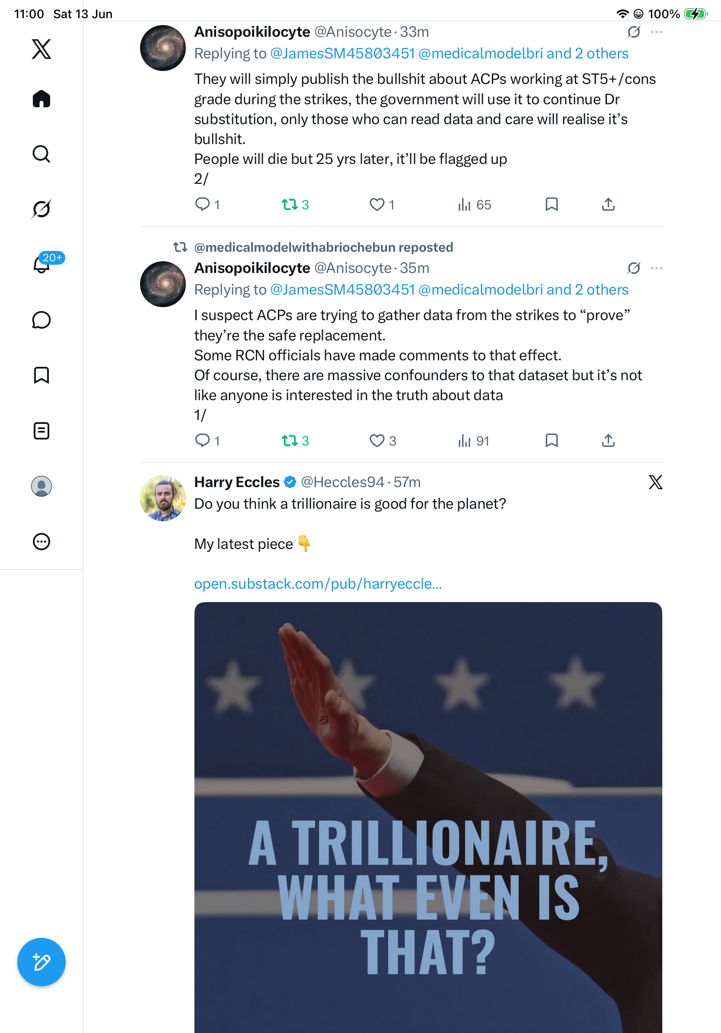Click the X logo at top of sidebar
This screenshot has height=1033, width=721.
point(41,48)
